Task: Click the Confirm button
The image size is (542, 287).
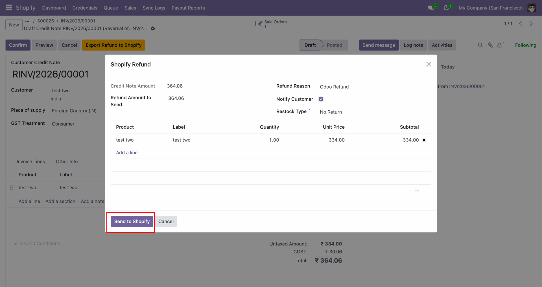Action: (x=18, y=45)
